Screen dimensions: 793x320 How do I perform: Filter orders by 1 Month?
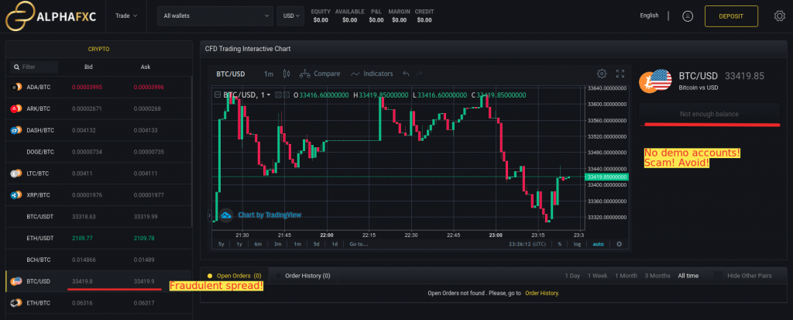tap(626, 276)
